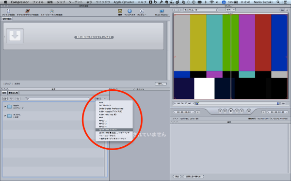Viewport: 291px width, 181px height.
Task: Expand the Custom (カスタム) settings folder
Action: [x=5, y=116]
